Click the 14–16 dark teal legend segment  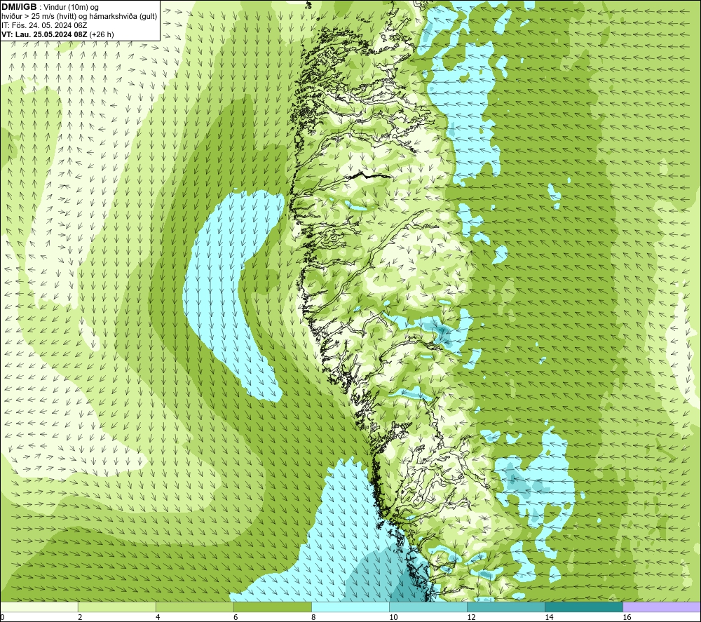click(584, 607)
